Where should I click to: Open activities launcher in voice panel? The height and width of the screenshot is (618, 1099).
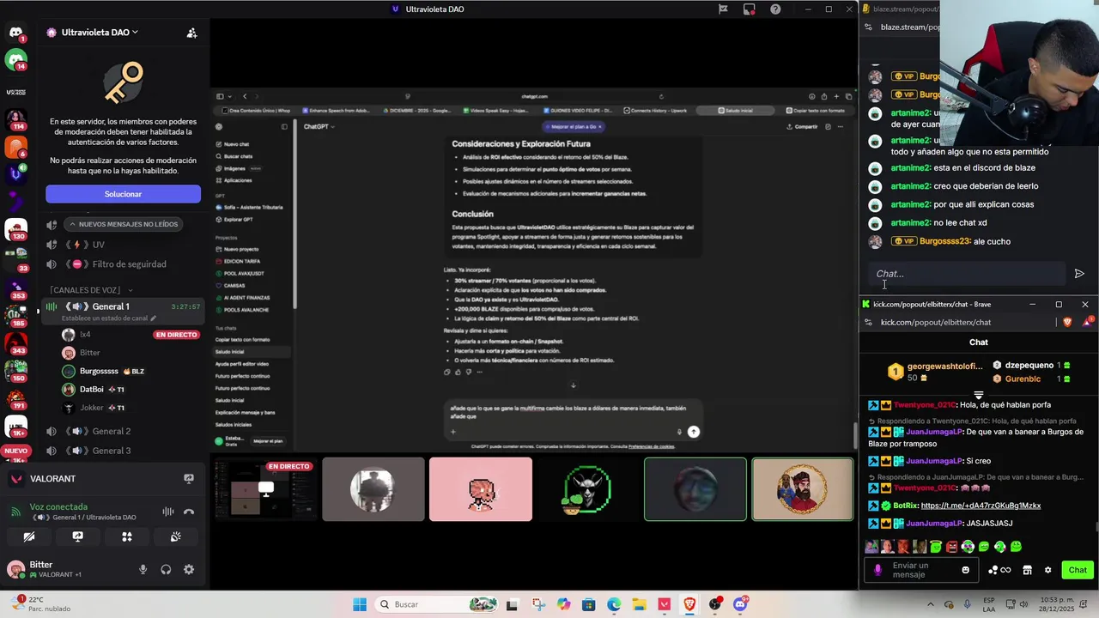click(x=127, y=536)
